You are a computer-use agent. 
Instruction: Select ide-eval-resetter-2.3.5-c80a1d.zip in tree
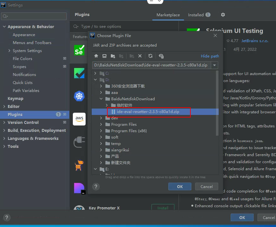click(148, 112)
